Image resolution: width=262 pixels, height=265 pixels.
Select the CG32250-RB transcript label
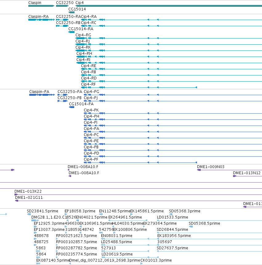tap(68, 23)
